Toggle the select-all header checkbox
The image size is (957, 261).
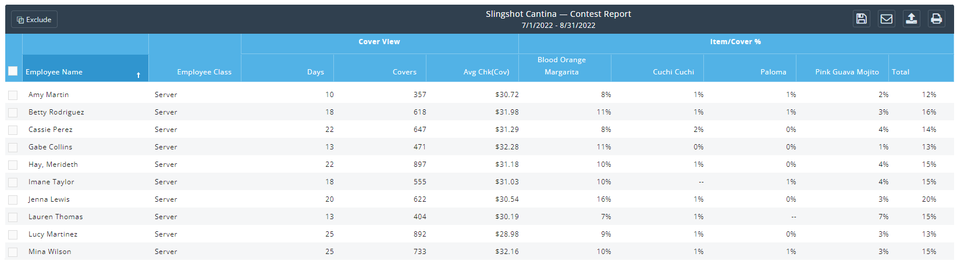(x=13, y=71)
